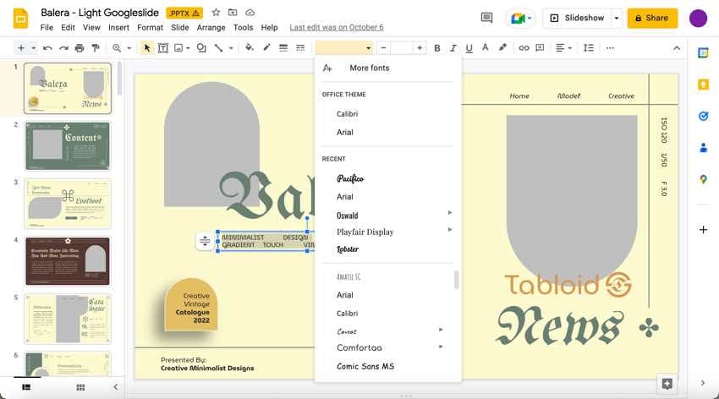
Task: Click the Insert link icon
Action: tap(524, 48)
